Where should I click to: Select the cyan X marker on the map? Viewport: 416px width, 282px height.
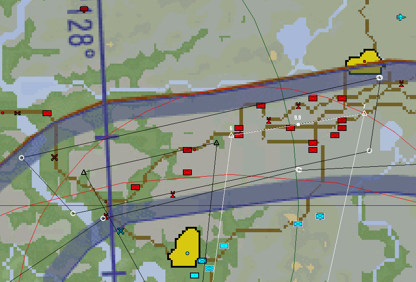(x=121, y=231)
